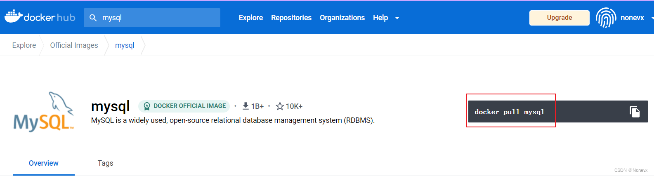Click the Explore breadcrumb link

pyautogui.click(x=24, y=45)
